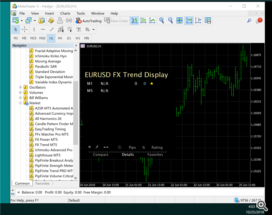Select the line chart icon
This screenshot has width=272, height=215.
[152, 21]
